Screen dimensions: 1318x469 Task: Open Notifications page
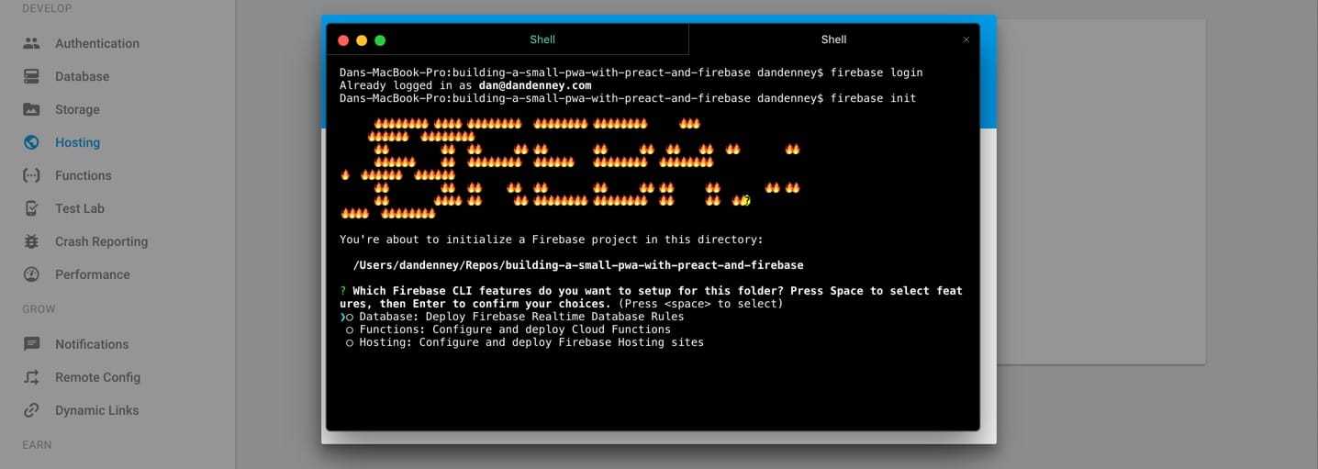tap(92, 344)
